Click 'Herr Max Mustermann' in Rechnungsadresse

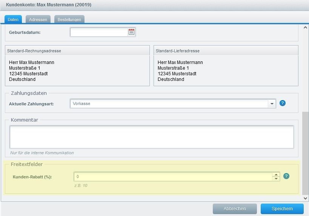(32, 62)
